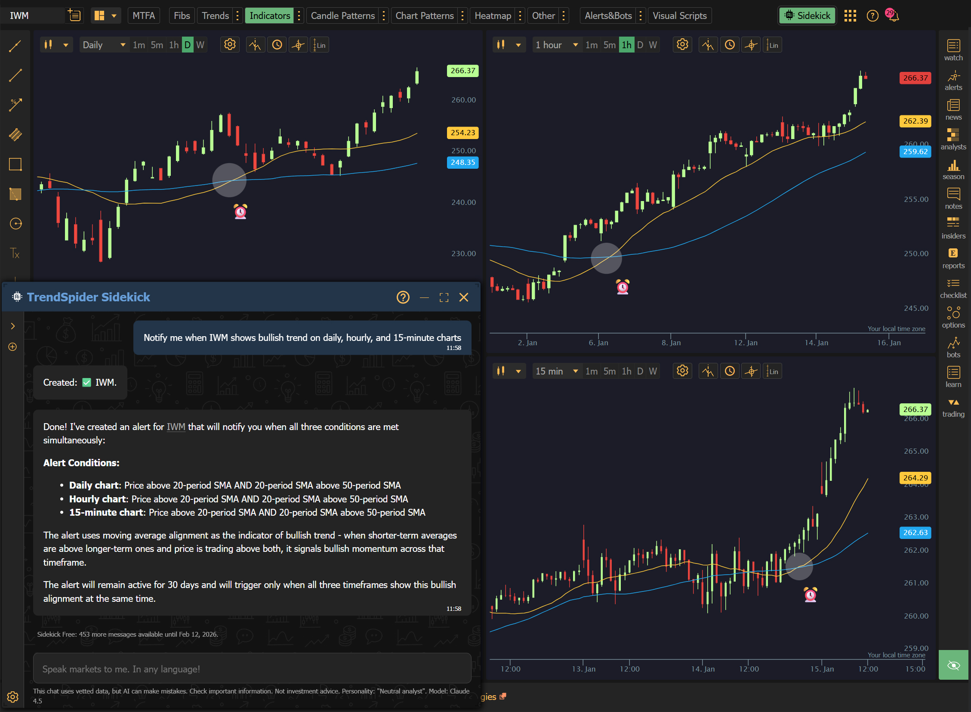Open the apps grid icon
This screenshot has width=971, height=712.
click(x=850, y=16)
